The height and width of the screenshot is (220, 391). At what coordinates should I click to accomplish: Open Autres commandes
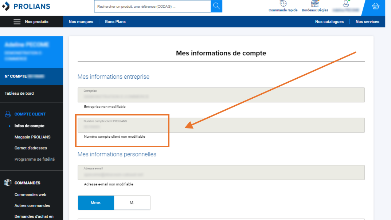(32, 205)
